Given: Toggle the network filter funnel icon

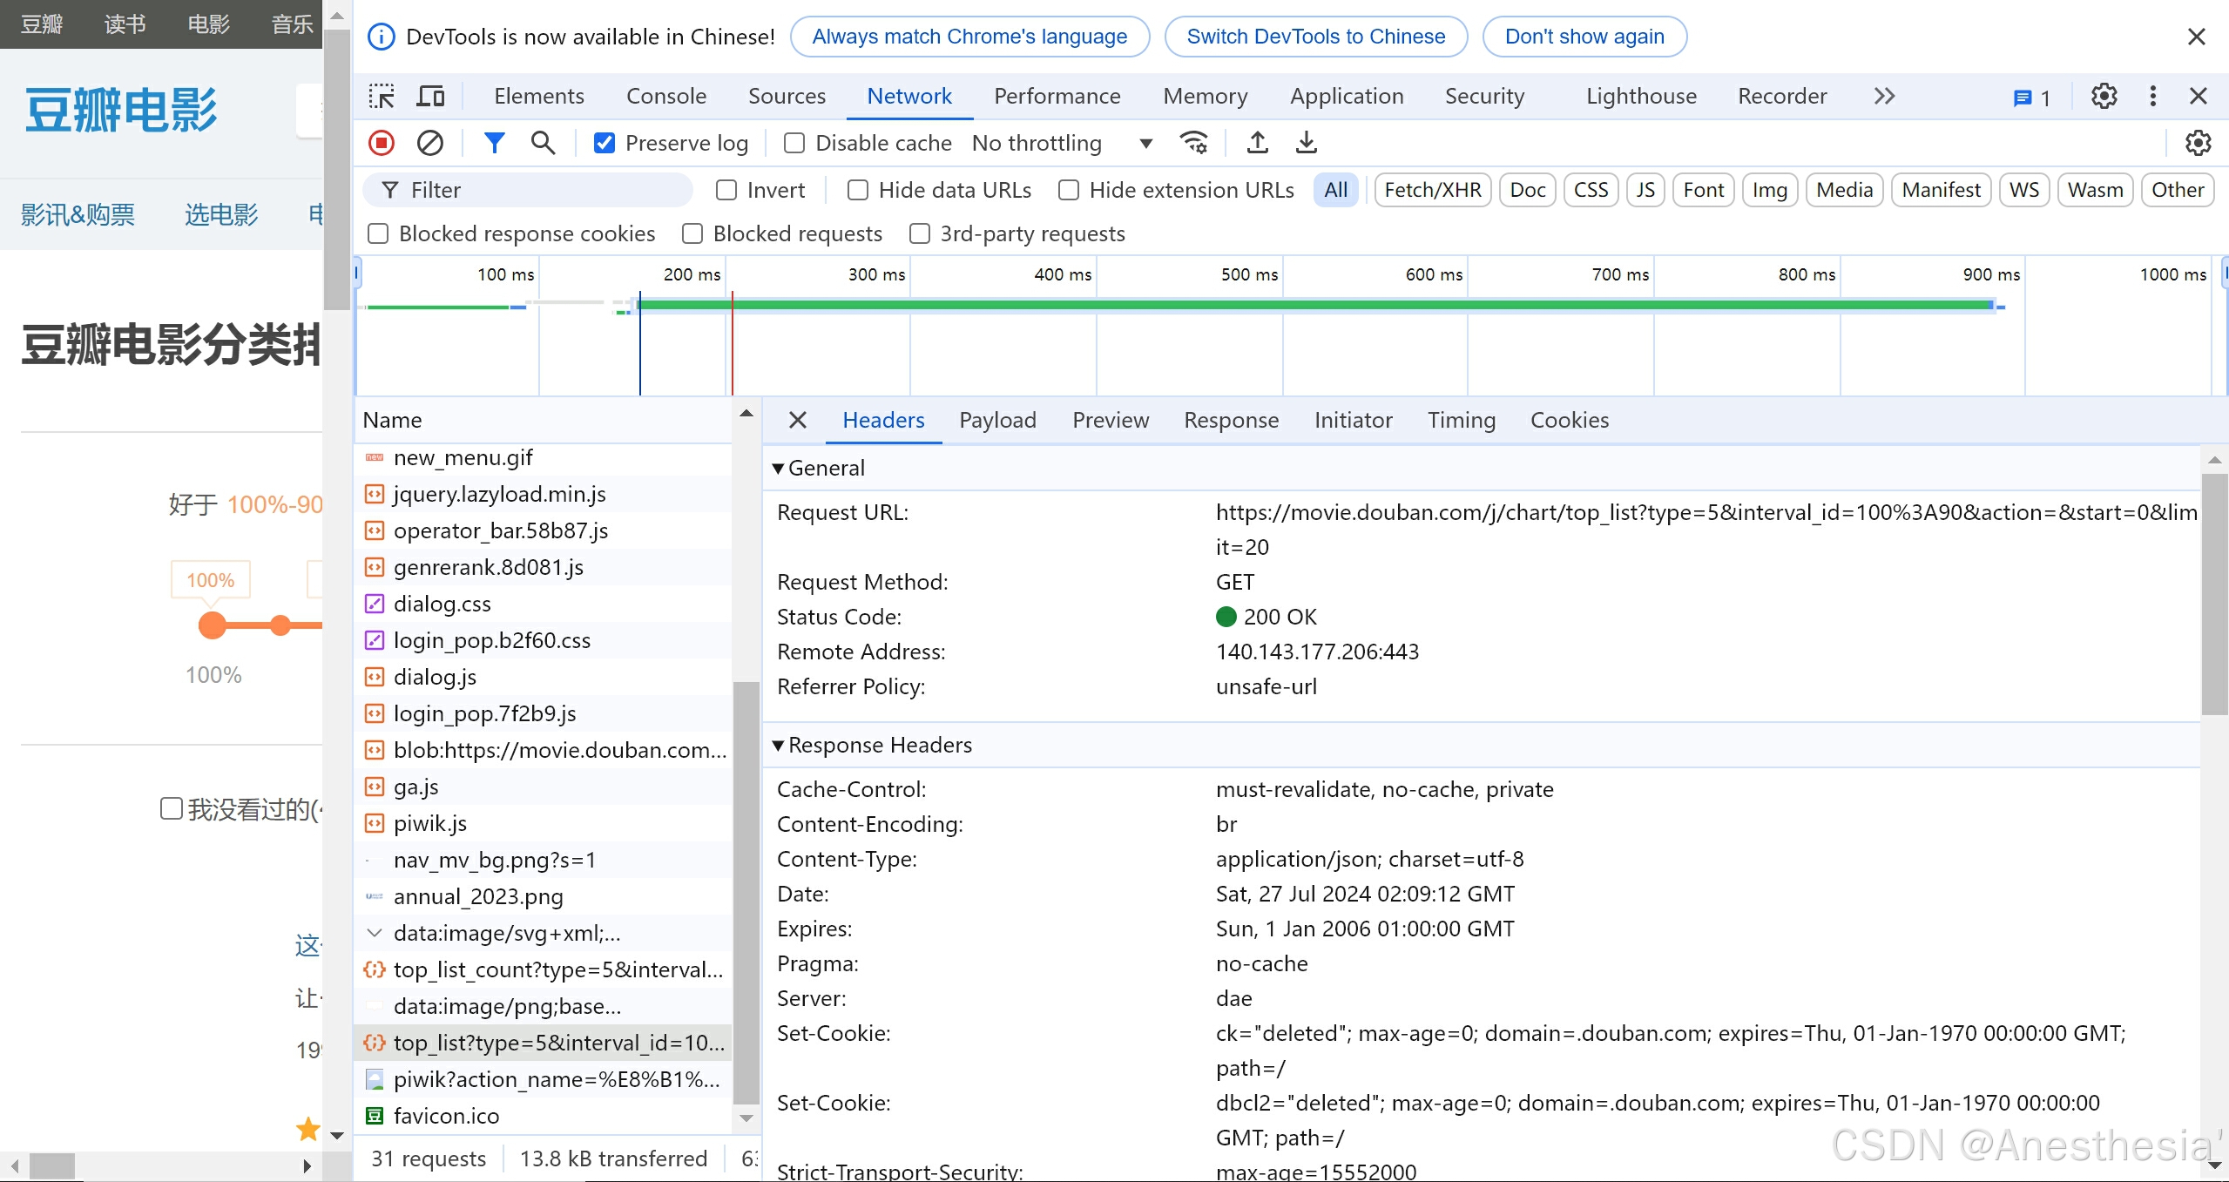Looking at the screenshot, I should (x=494, y=143).
